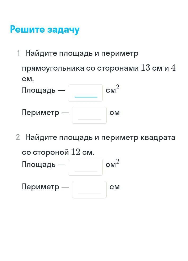Click the area input field for the rectangle
Image resolution: width=188 pixels, height=261 pixels.
85,93
